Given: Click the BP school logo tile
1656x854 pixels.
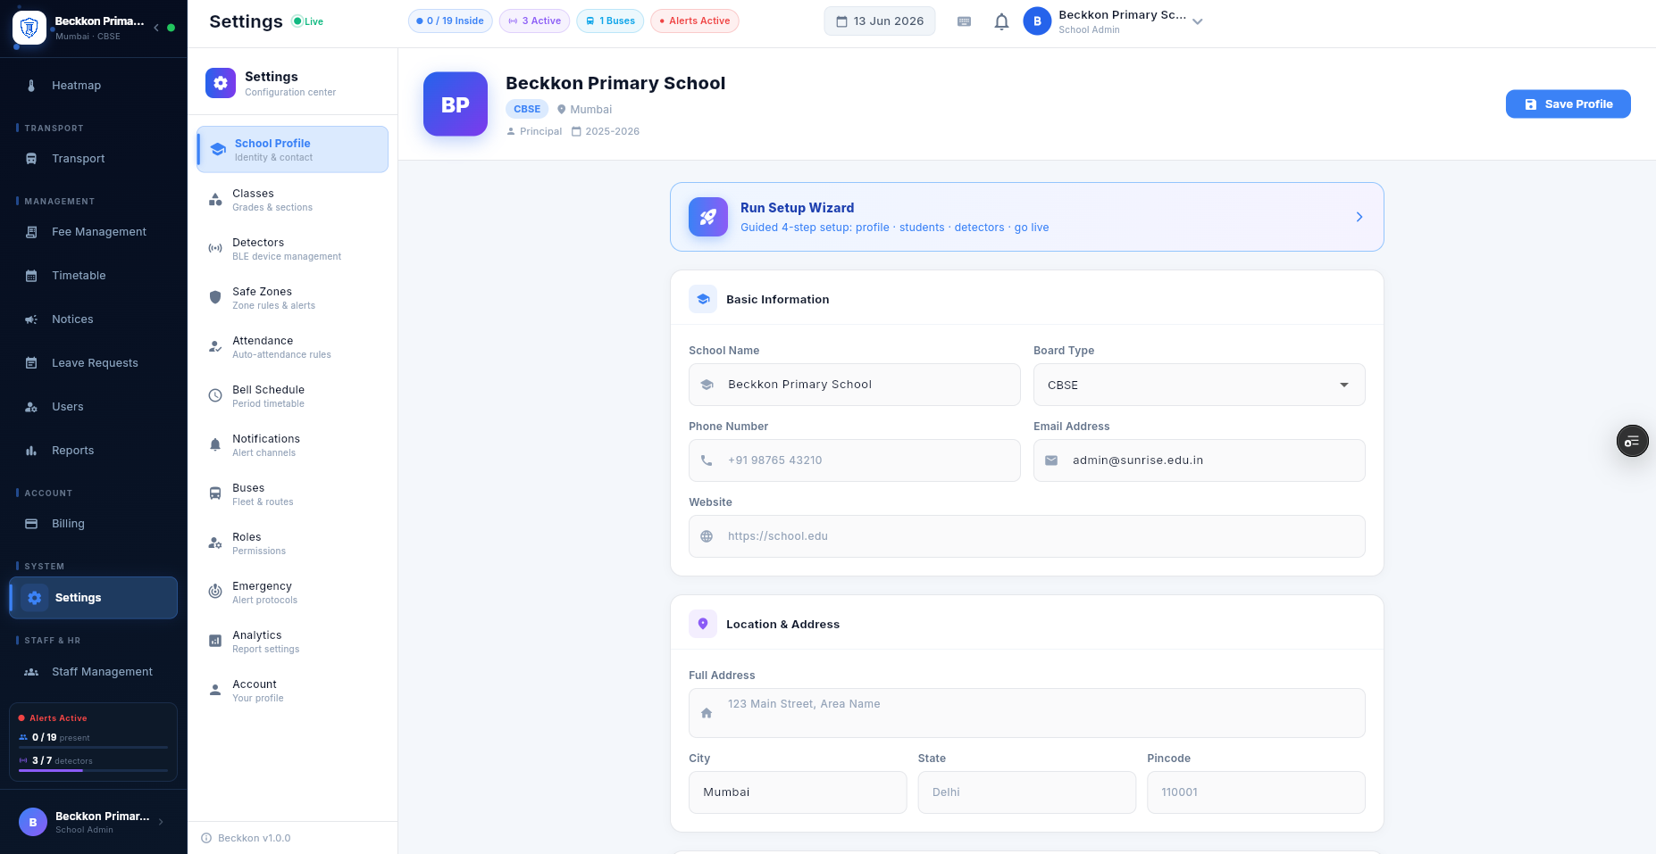Looking at the screenshot, I should coord(456,104).
